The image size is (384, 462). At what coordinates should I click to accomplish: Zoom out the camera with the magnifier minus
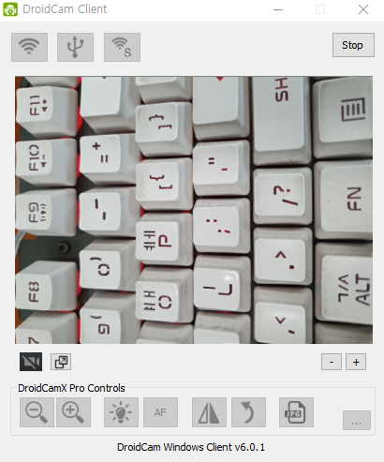[37, 412]
